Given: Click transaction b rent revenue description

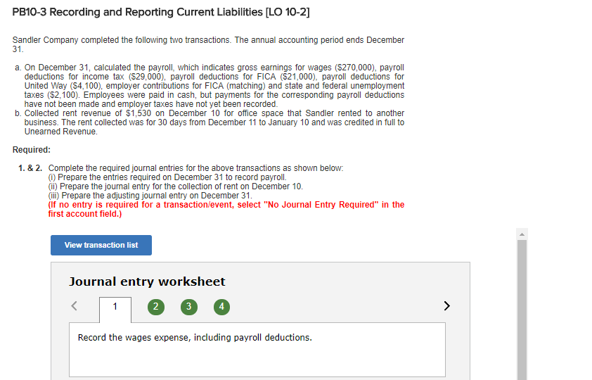Looking at the screenshot, I should pos(214,122).
